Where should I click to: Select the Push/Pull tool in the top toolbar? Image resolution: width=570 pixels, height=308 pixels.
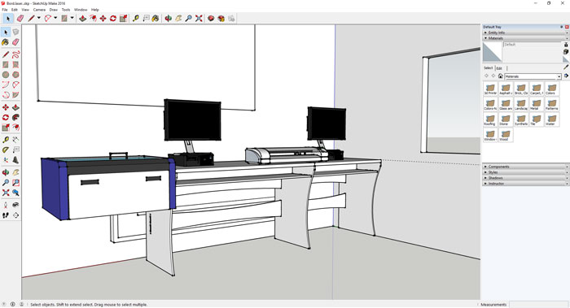[x=83, y=18]
